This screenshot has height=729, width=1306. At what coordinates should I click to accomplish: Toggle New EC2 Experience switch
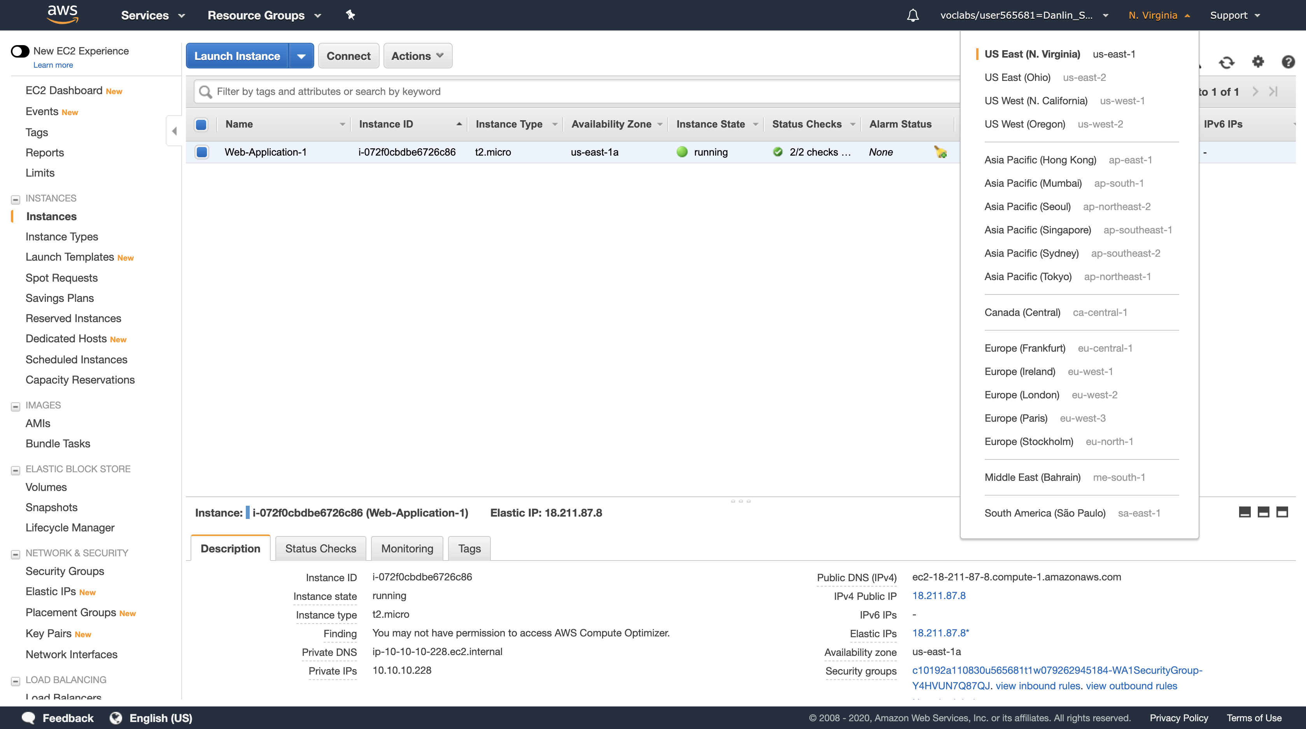(20, 51)
